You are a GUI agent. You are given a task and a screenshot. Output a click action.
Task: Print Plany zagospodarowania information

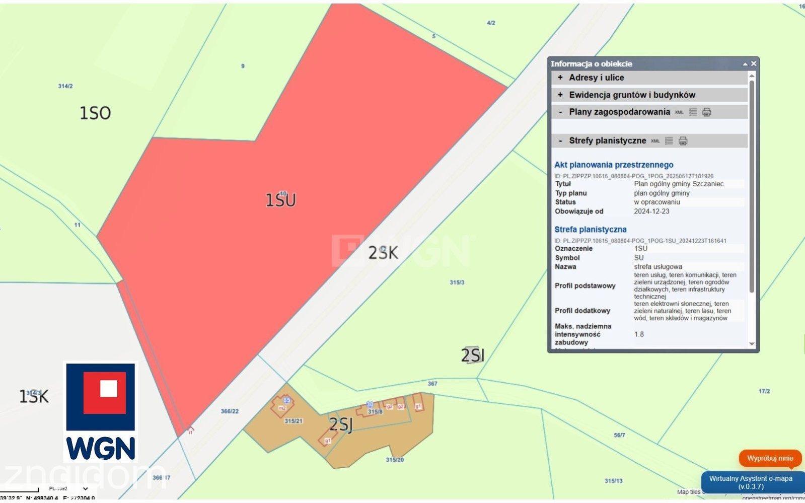click(707, 112)
